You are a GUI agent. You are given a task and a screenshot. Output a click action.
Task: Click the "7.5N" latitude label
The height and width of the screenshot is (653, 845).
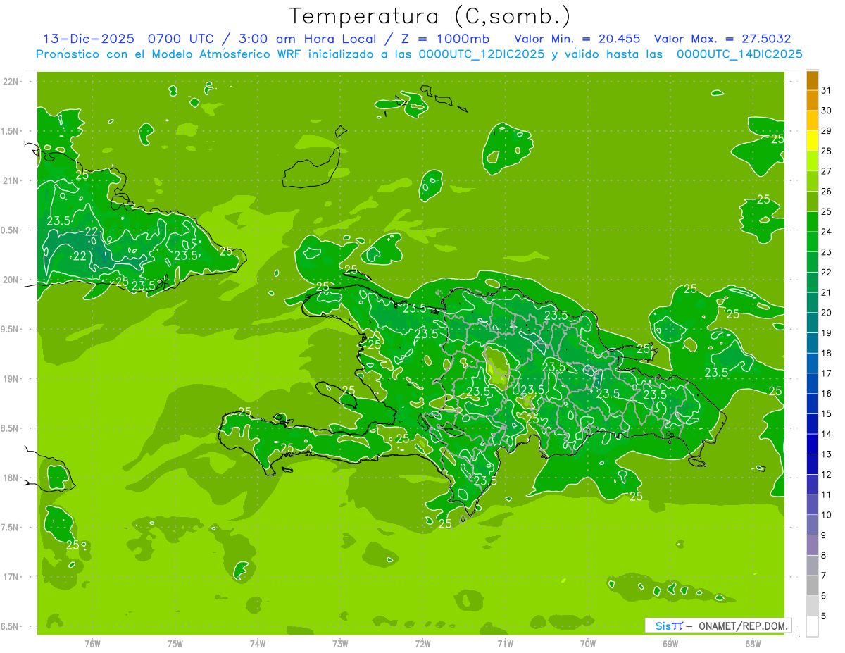tap(11, 528)
